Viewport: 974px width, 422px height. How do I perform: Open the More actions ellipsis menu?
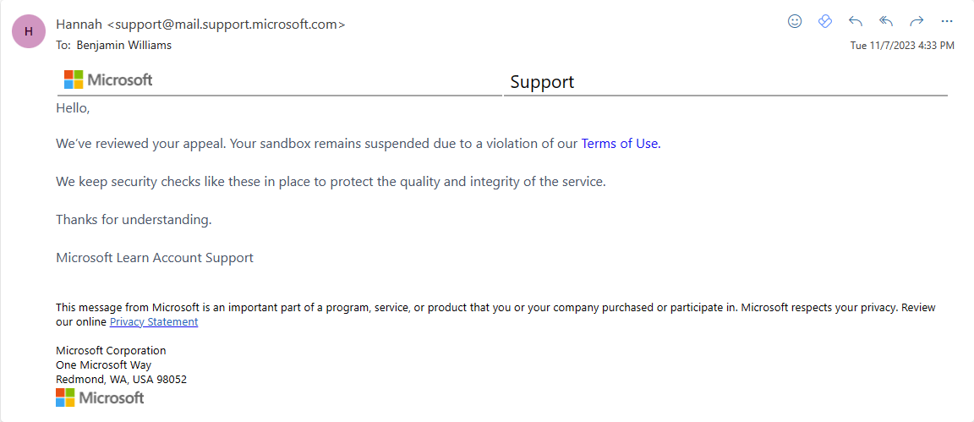click(x=947, y=21)
